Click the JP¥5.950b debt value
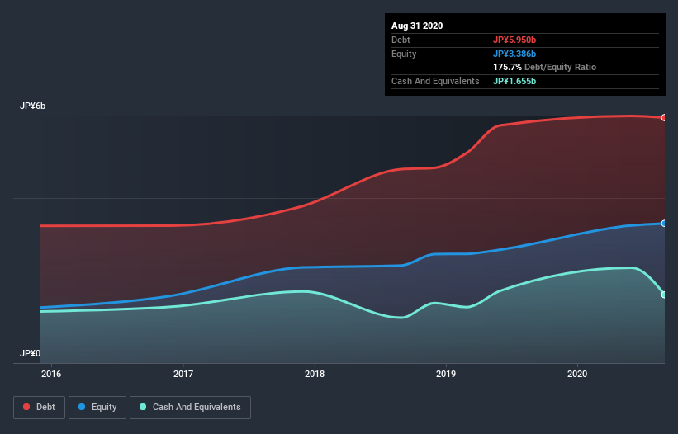678x434 pixels. coord(514,40)
